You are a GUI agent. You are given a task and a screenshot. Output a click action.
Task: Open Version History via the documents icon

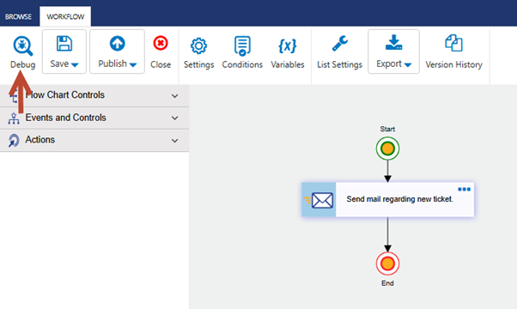pyautogui.click(x=453, y=43)
